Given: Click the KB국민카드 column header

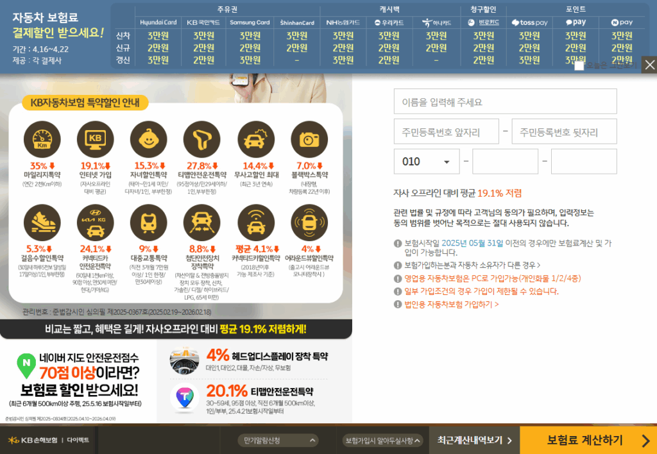Looking at the screenshot, I should [x=203, y=22].
